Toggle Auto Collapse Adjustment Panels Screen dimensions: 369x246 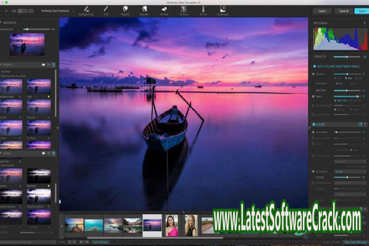coord(314,67)
